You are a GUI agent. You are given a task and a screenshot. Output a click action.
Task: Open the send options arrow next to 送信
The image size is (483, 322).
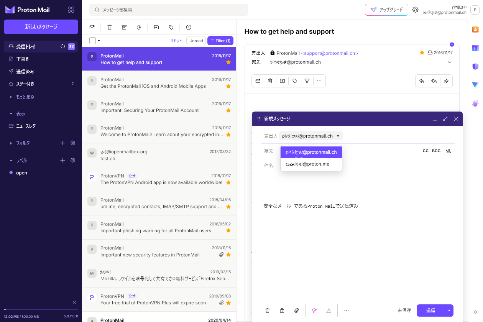click(449, 310)
